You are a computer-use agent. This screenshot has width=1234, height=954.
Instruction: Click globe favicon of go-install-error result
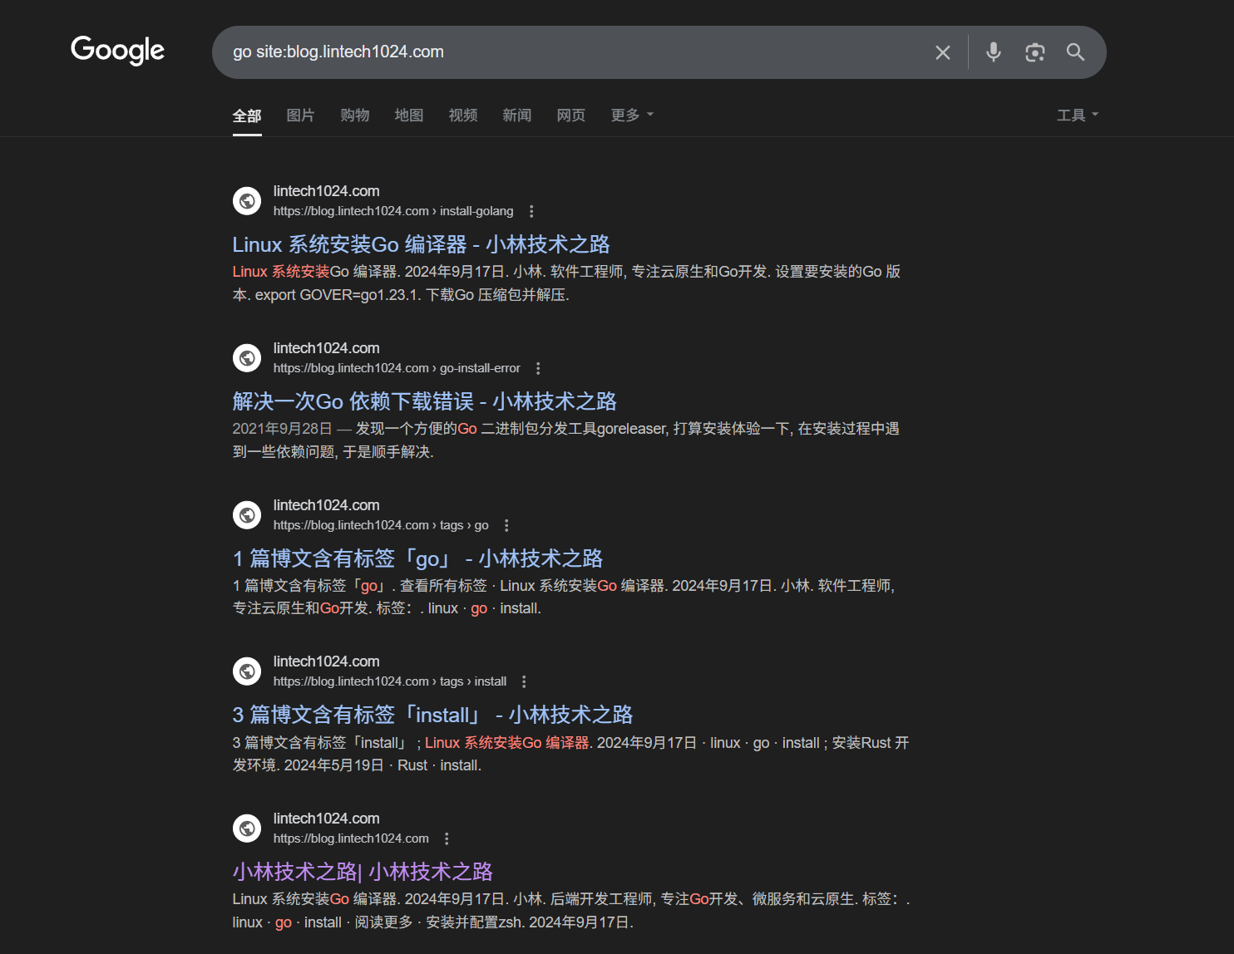click(247, 358)
